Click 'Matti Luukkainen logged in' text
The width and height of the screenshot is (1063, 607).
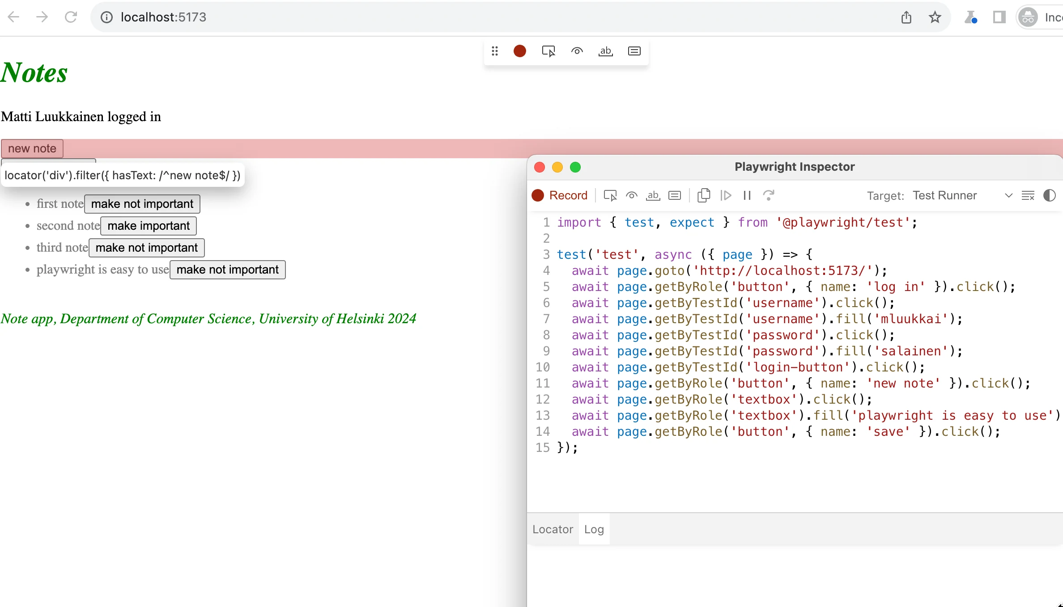(81, 117)
